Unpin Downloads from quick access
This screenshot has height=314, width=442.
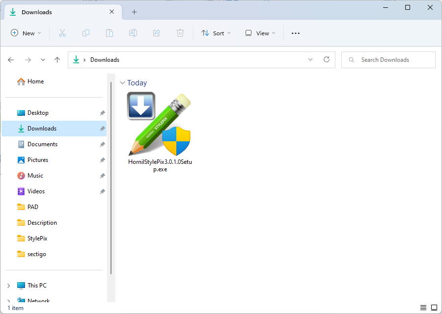[102, 129]
